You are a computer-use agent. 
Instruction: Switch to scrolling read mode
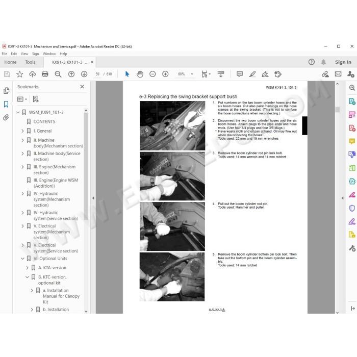221,74
